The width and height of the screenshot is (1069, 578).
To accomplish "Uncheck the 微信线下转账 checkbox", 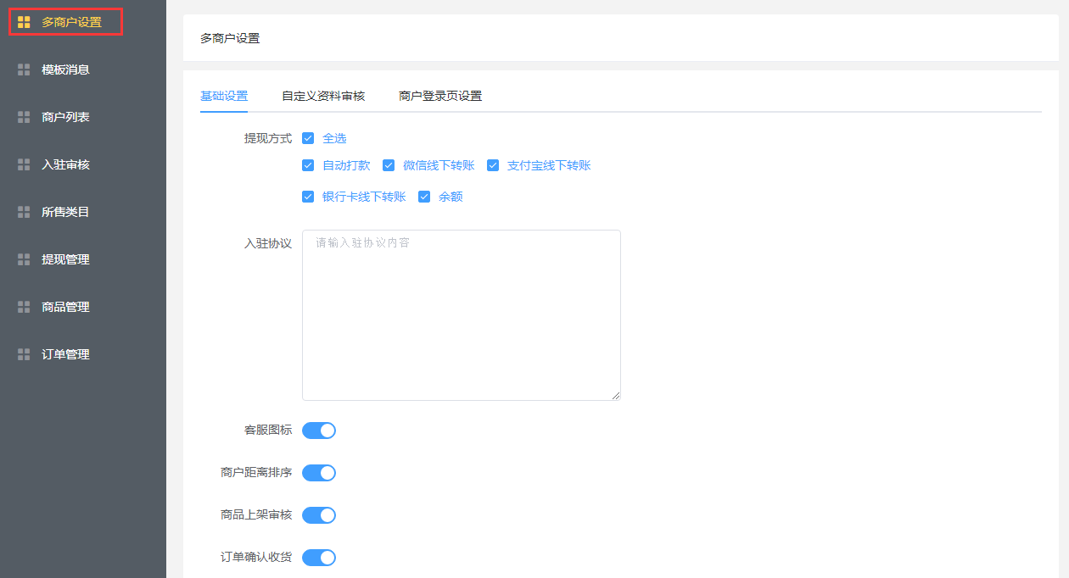I will coord(389,165).
